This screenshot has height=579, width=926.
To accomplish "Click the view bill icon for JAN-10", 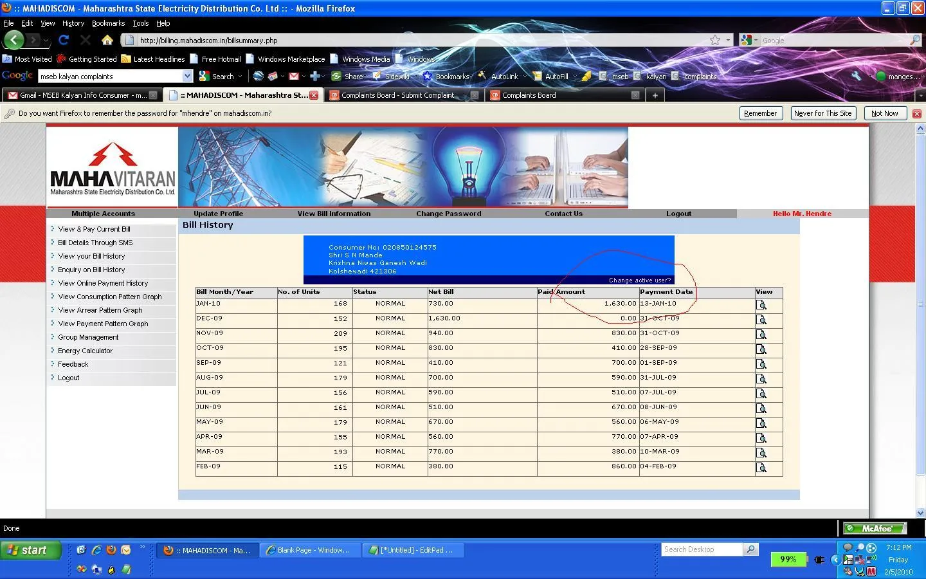I will click(x=761, y=305).
